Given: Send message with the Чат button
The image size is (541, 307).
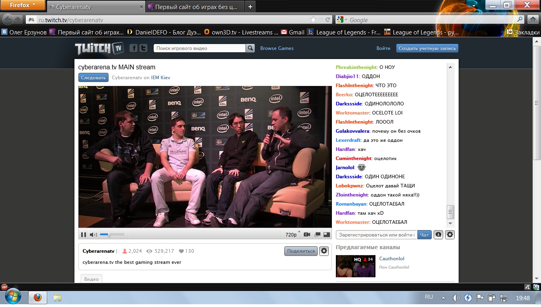Looking at the screenshot, I should click(425, 235).
